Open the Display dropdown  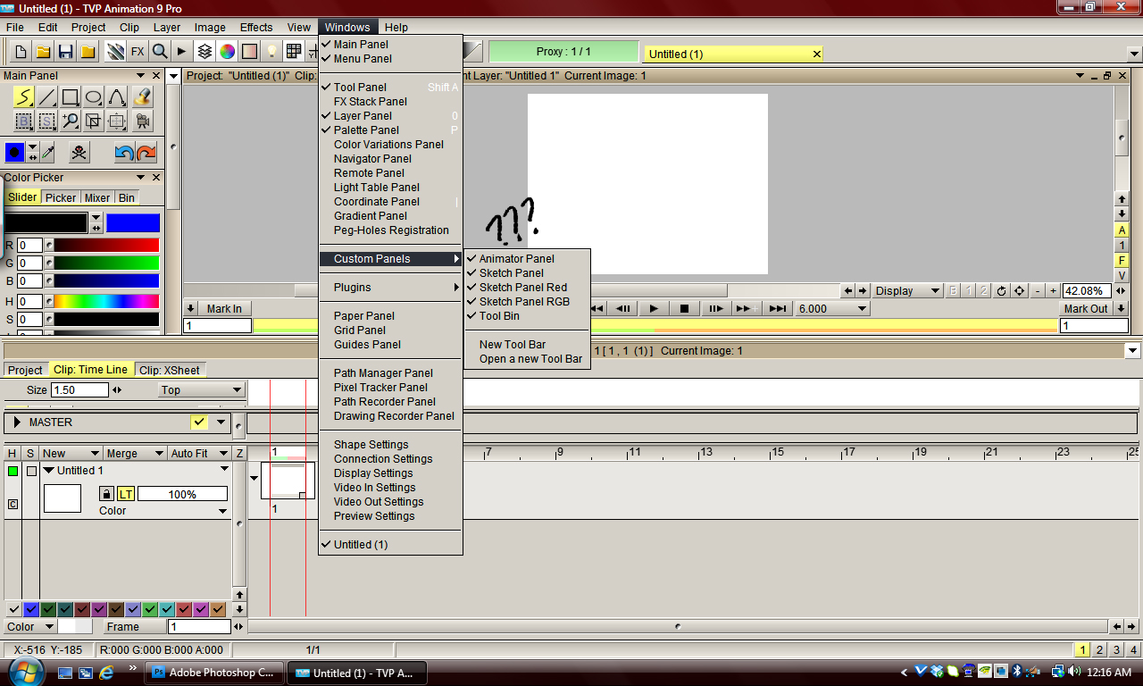pyautogui.click(x=907, y=290)
